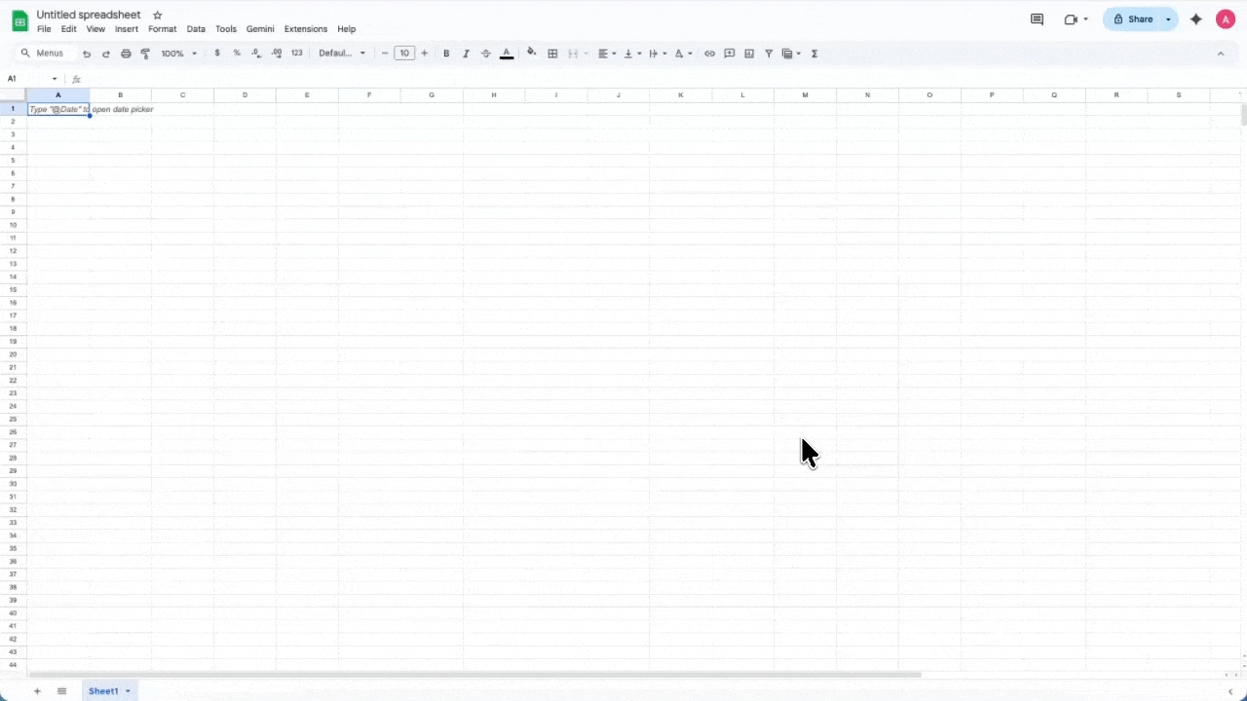Viewport: 1247px width, 701px height.
Task: Open the Insert menu
Action: point(126,28)
